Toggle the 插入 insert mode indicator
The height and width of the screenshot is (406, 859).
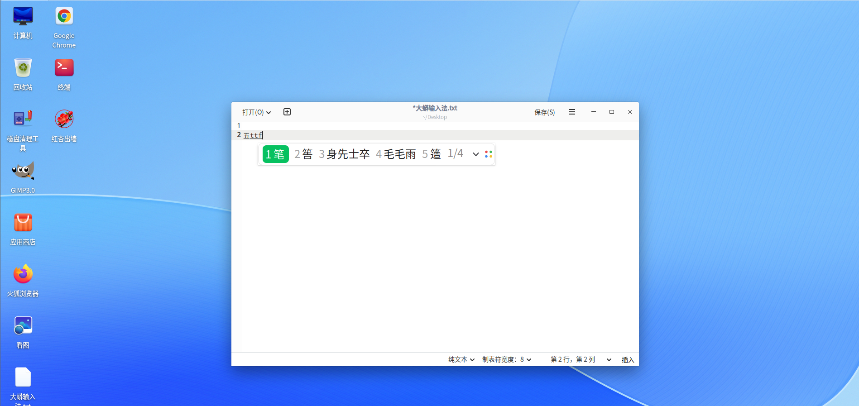coord(628,359)
